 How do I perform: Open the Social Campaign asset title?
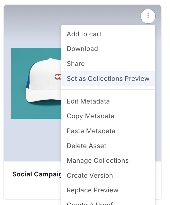click(x=37, y=174)
